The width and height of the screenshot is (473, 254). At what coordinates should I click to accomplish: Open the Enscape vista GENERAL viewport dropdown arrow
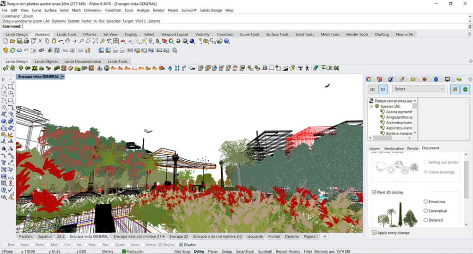tap(63, 77)
